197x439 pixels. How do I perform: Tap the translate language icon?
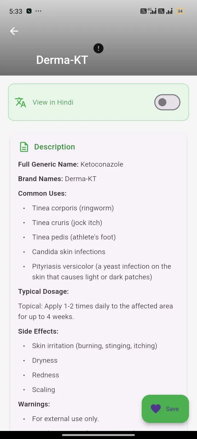[x=20, y=102]
